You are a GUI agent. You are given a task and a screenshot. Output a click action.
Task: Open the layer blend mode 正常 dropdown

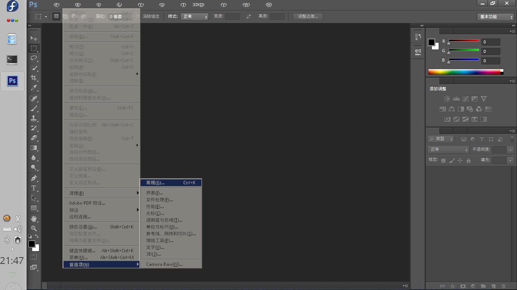coord(448,150)
